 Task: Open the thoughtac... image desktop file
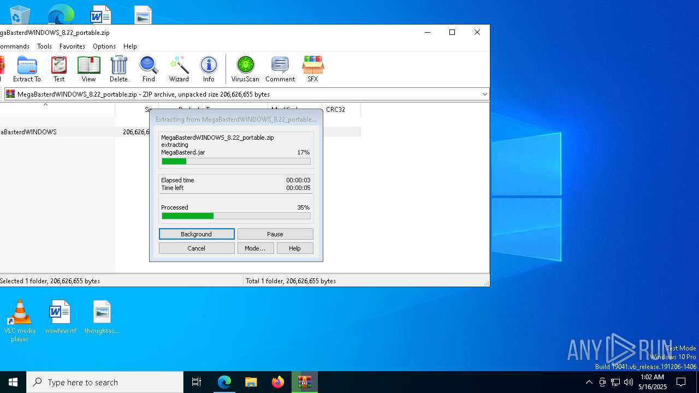(x=102, y=317)
